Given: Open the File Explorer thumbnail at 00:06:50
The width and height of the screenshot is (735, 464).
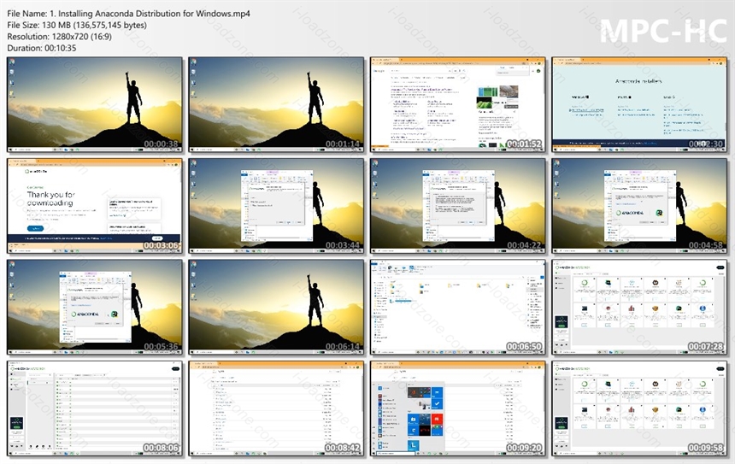Looking at the screenshot, I should pos(457,307).
